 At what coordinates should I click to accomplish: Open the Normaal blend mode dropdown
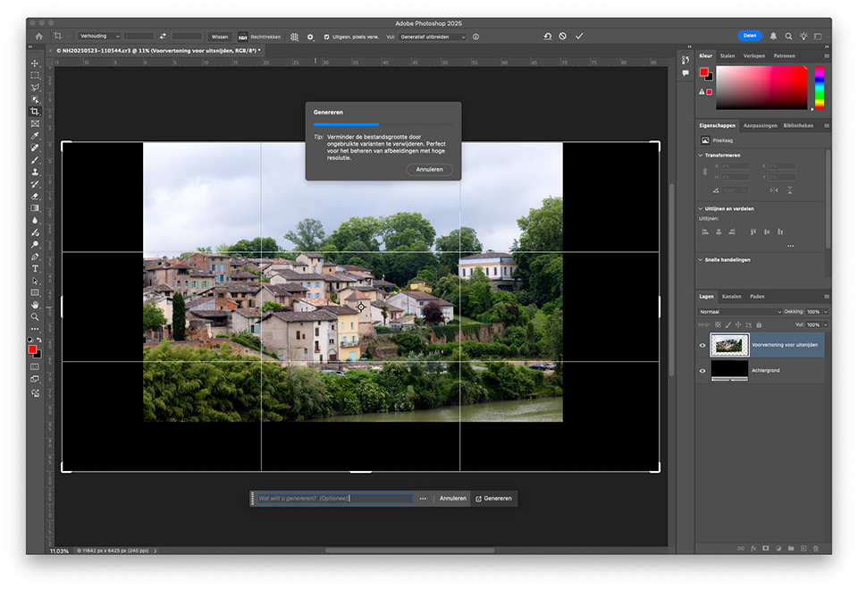pyautogui.click(x=740, y=312)
